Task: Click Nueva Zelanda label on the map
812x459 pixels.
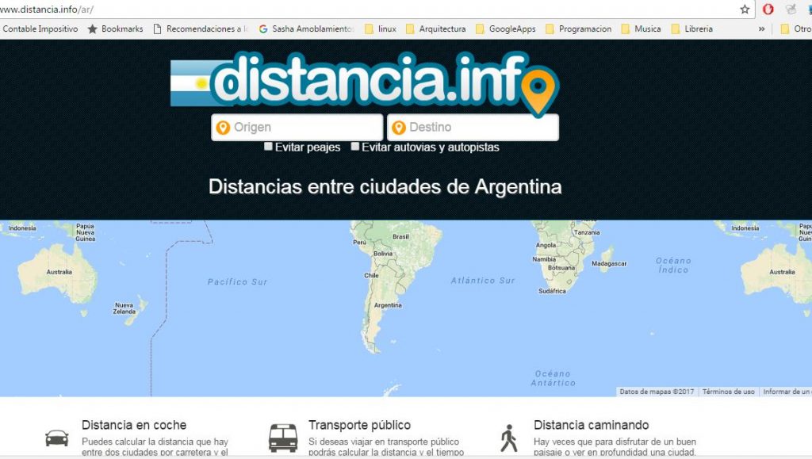Action: click(124, 308)
